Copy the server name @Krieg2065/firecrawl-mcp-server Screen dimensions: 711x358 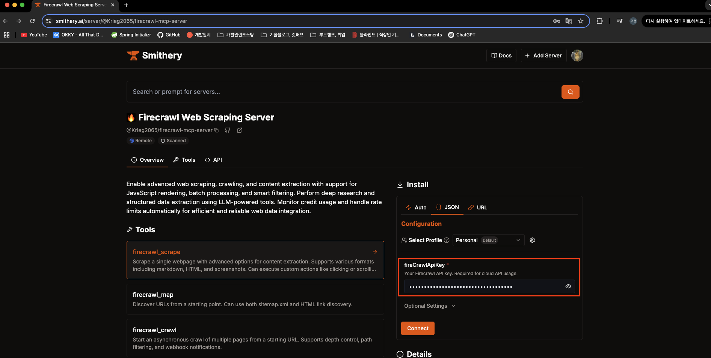pyautogui.click(x=216, y=130)
